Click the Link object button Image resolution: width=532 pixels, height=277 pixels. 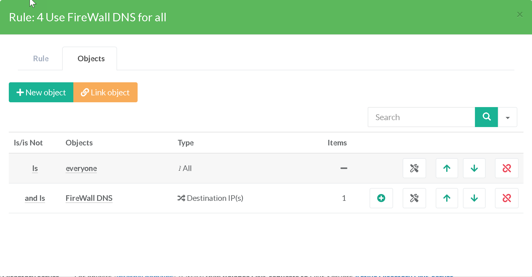pos(105,92)
